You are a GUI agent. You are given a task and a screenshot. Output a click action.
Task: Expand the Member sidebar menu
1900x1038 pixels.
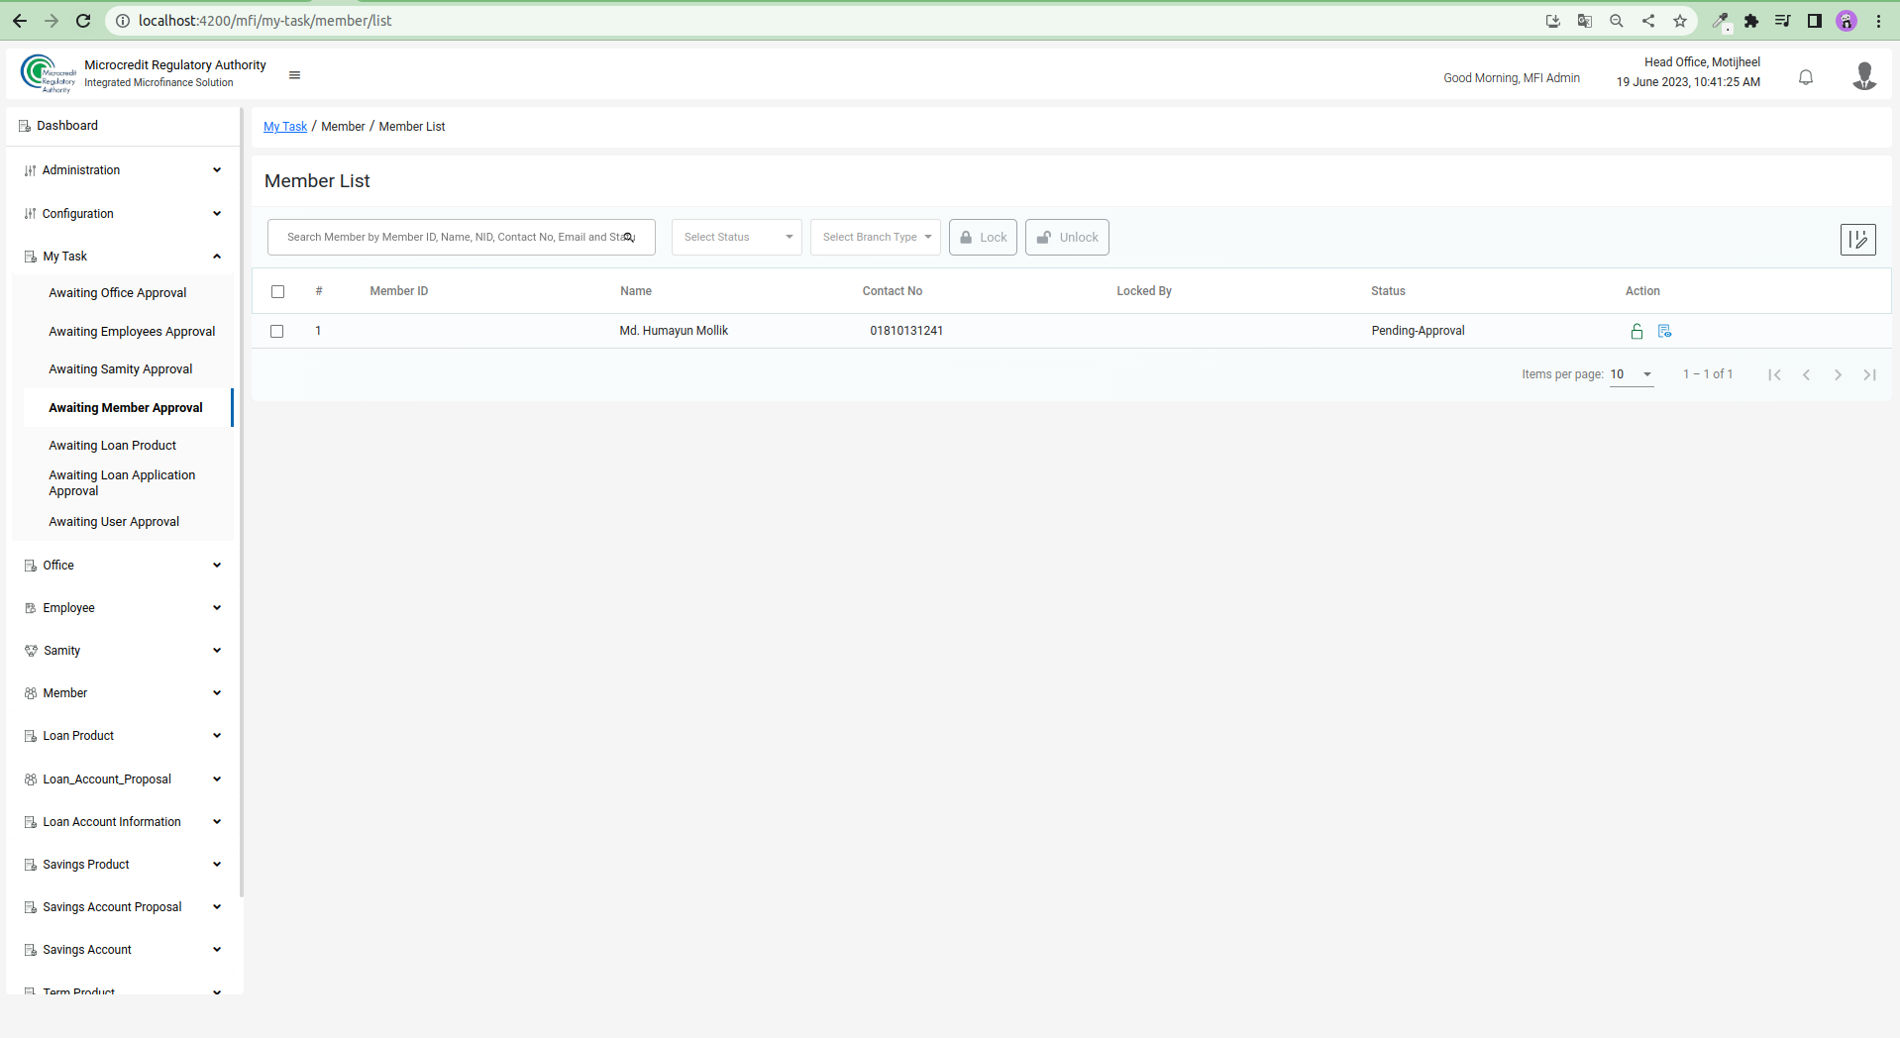(x=123, y=693)
